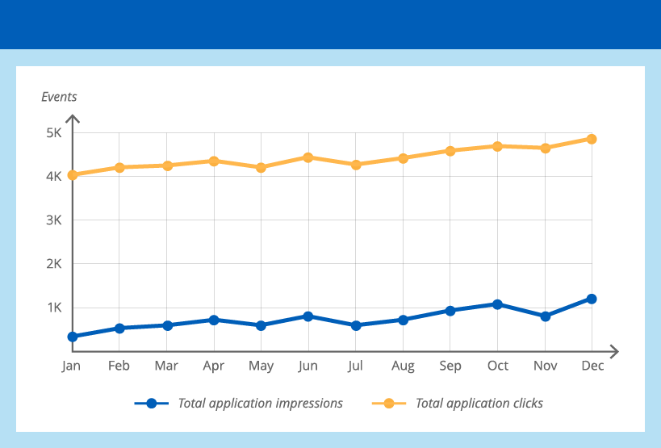Click the April point on the blue line
Screen dimensions: 661x448
pyautogui.click(x=214, y=320)
